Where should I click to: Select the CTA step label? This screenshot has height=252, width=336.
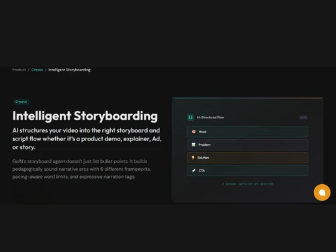click(x=202, y=171)
